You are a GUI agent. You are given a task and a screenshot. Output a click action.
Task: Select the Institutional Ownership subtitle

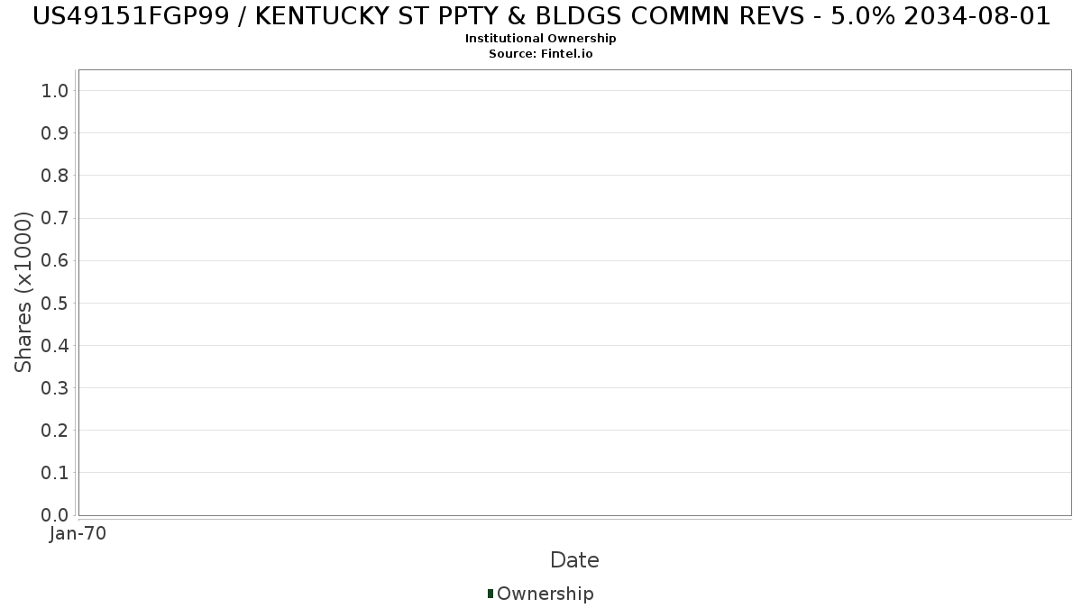[541, 39]
